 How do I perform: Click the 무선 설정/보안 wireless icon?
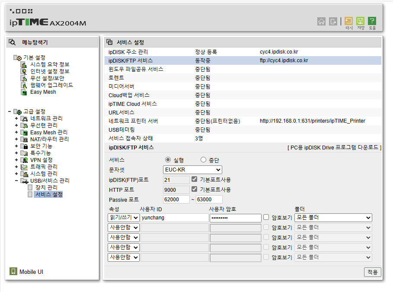24,78
